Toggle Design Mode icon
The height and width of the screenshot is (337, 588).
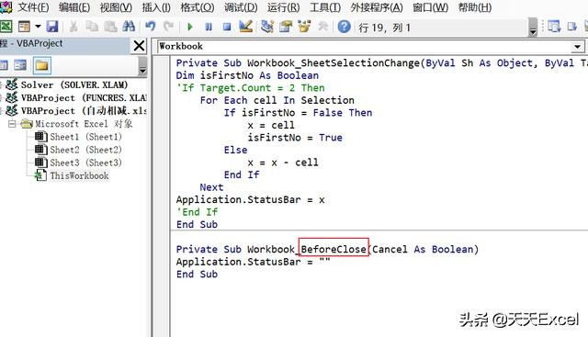pos(246,27)
